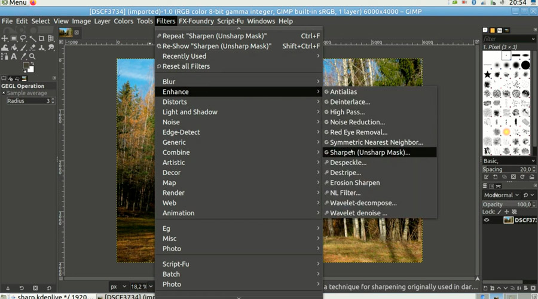Screen dimensions: 538x299
Task: Create new layer icon at layers bottom
Action: [485, 288]
